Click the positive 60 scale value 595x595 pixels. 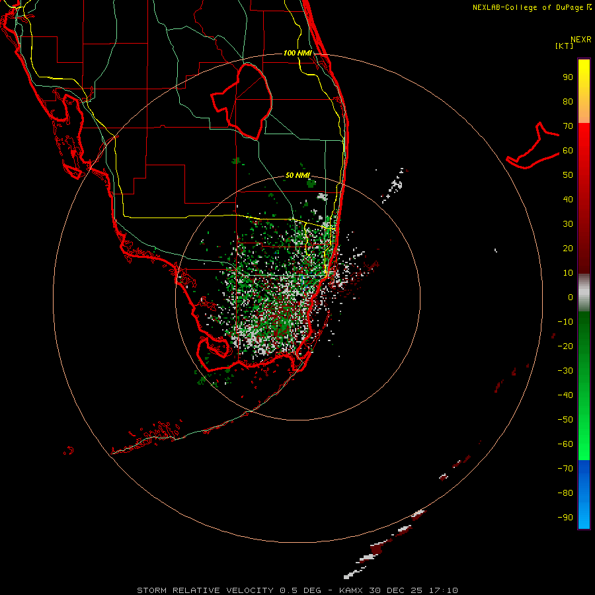(568, 151)
